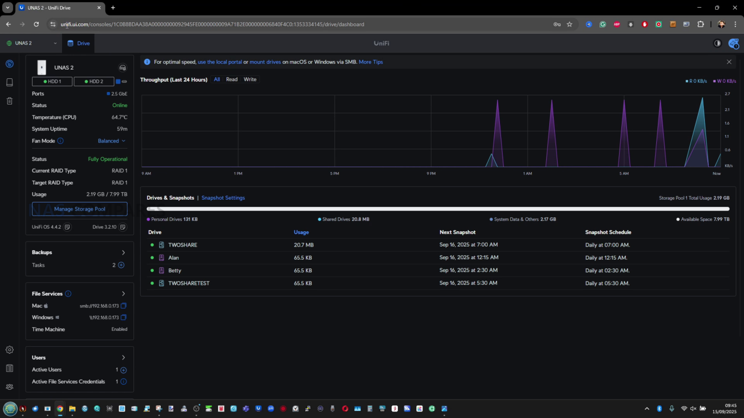Image resolution: width=744 pixels, height=418 pixels.
Task: Add an active user with the plus icon
Action: tap(123, 370)
